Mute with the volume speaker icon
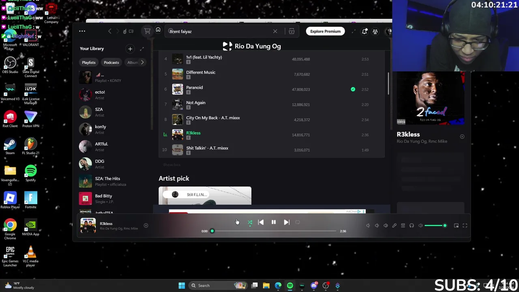 pos(420,226)
